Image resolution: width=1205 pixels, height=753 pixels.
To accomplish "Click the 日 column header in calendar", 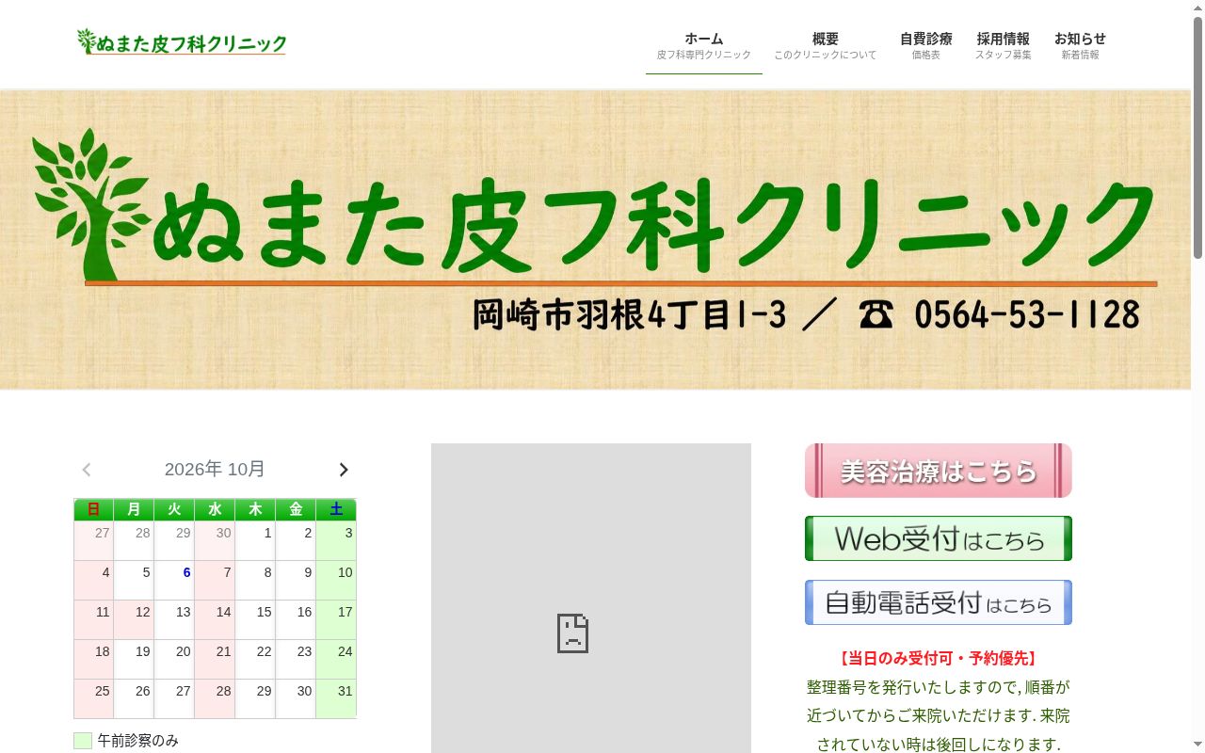I will (93, 509).
